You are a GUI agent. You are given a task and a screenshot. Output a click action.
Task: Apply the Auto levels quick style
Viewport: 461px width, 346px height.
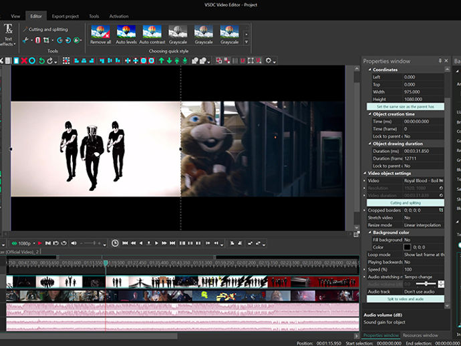tap(126, 35)
